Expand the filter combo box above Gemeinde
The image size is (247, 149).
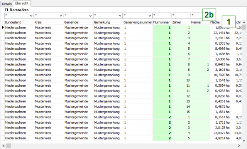point(90,16)
